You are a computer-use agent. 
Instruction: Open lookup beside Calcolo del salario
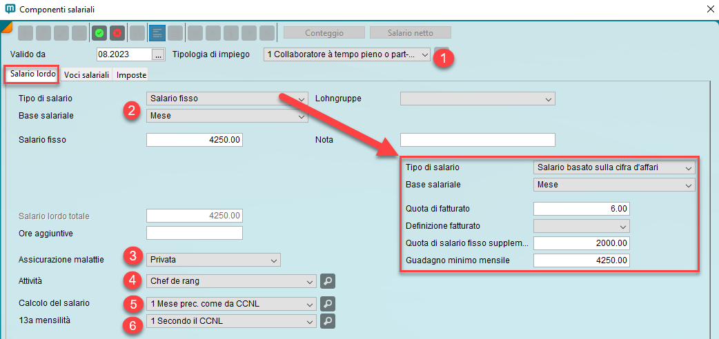(x=328, y=303)
